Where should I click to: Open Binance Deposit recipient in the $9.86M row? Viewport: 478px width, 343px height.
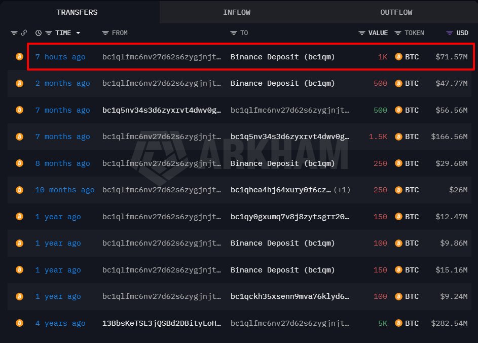point(283,243)
